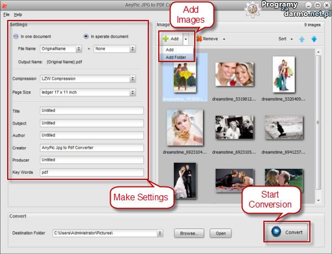Click the Convert button play icon
The height and width of the screenshot is (254, 332).
click(x=276, y=232)
